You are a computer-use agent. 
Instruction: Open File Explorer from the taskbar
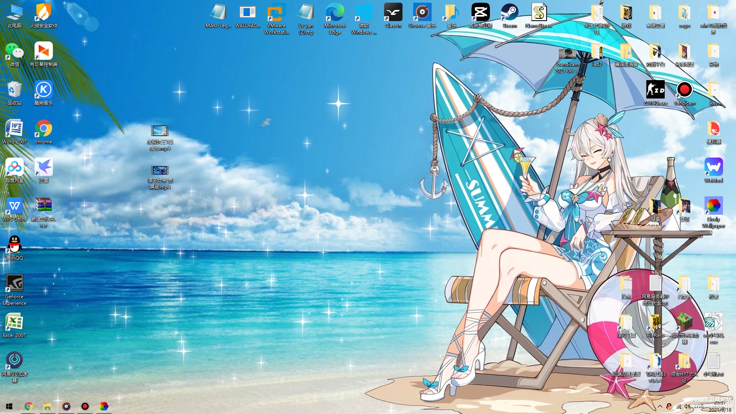pyautogui.click(x=47, y=406)
